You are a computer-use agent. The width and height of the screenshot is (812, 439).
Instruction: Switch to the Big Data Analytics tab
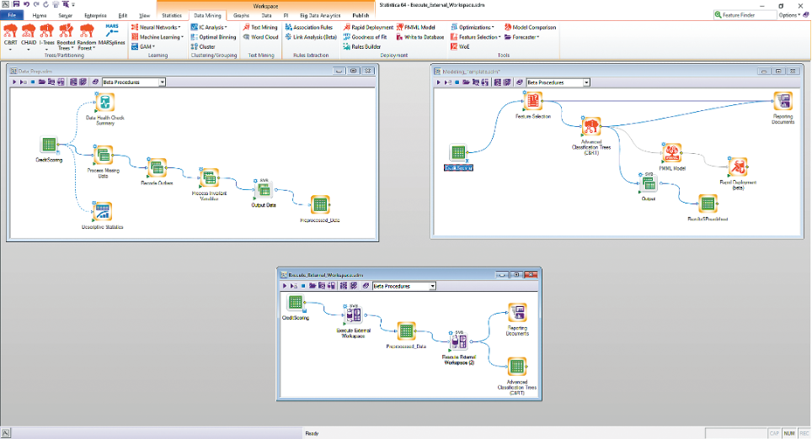(x=320, y=15)
